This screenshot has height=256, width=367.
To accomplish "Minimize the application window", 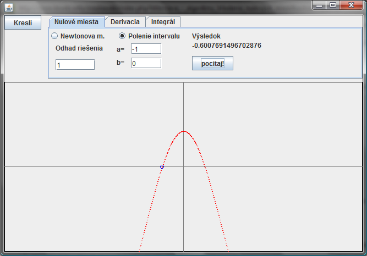I will (x=319, y=5).
